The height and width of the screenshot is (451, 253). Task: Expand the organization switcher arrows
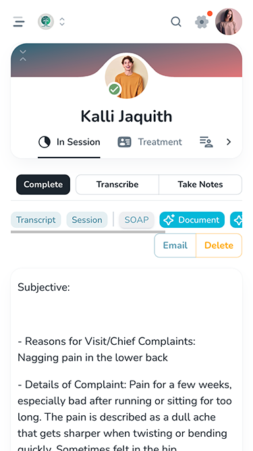click(x=62, y=22)
